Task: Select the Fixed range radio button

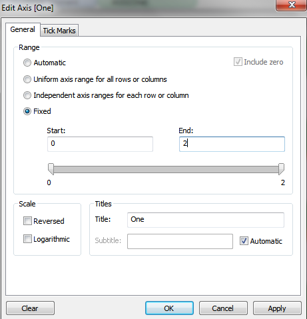Action: (27, 111)
